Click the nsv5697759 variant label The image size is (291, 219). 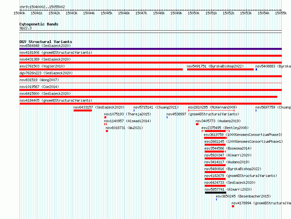coord(273,107)
